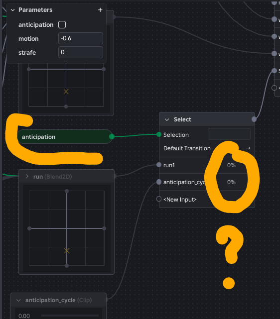Click the anticipation_cycle input port on Select
Screen dimensions: 280x319
tap(159, 182)
